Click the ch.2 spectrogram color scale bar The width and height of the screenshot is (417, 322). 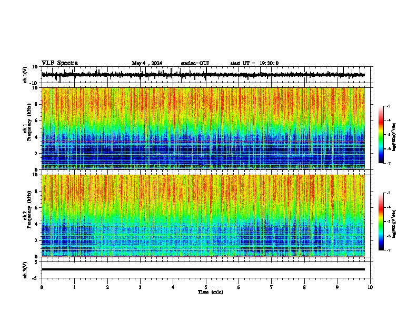pos(381,222)
